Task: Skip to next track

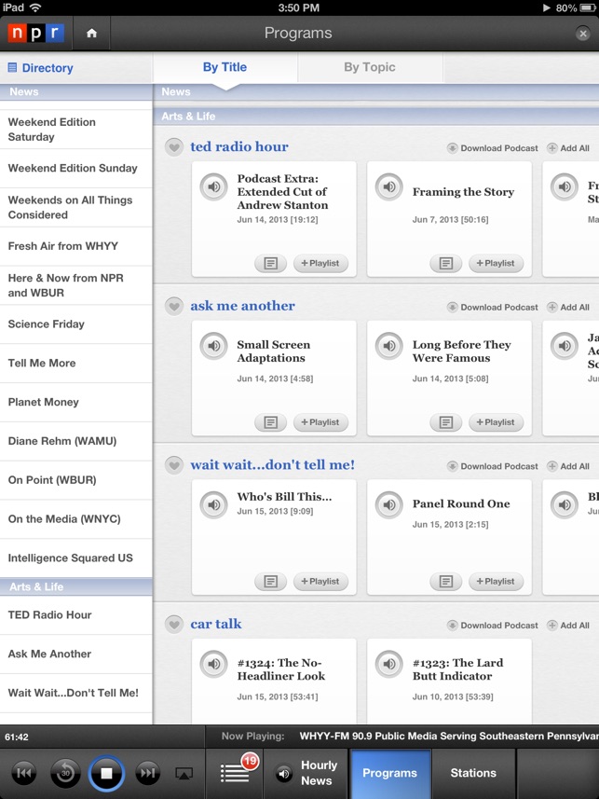Action: tap(148, 773)
